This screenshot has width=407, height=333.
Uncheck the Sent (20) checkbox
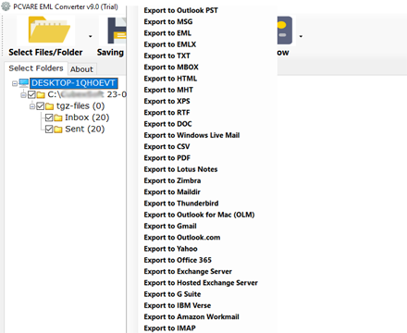click(x=49, y=129)
